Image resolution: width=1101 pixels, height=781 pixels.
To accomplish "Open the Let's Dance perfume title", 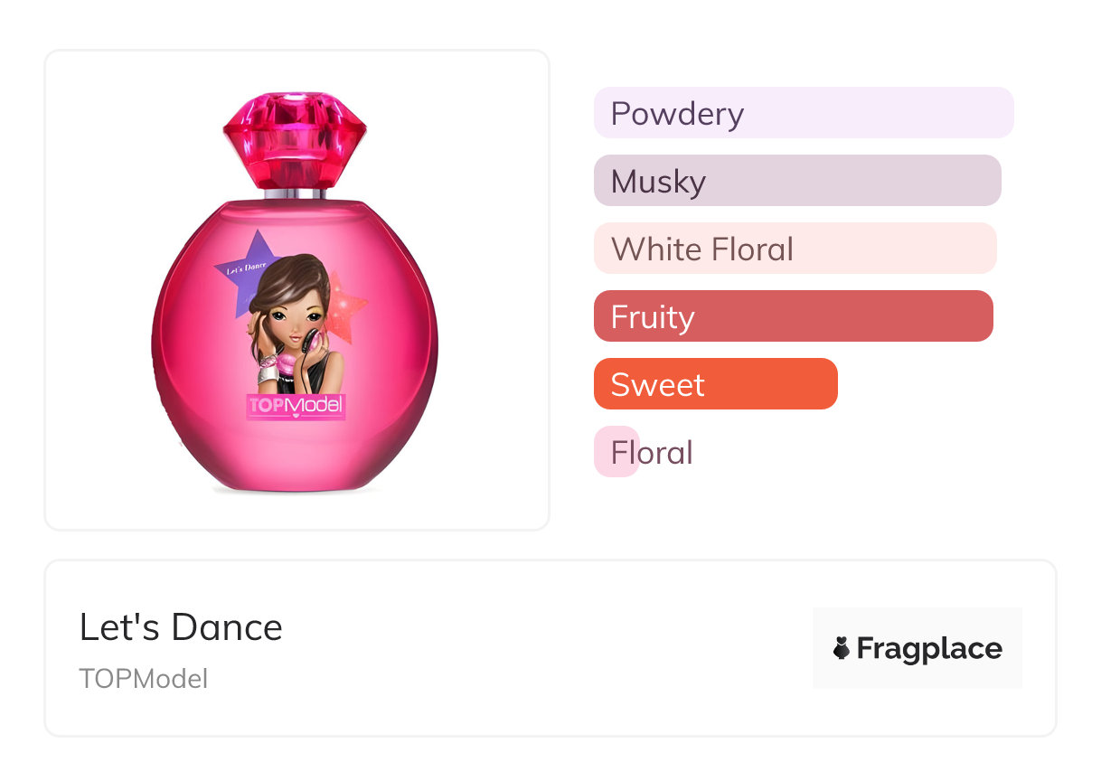I will pyautogui.click(x=181, y=626).
